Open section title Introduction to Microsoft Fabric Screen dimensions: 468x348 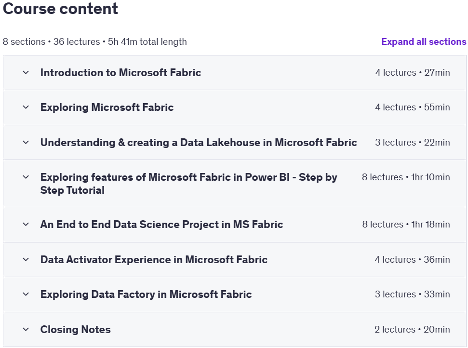tap(120, 72)
